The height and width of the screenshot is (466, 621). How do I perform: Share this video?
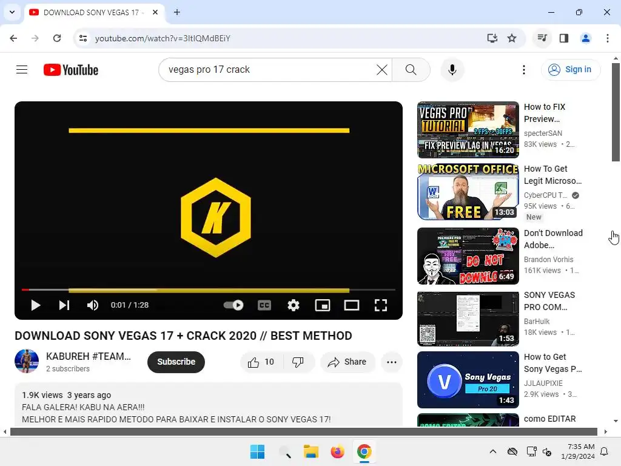347,362
